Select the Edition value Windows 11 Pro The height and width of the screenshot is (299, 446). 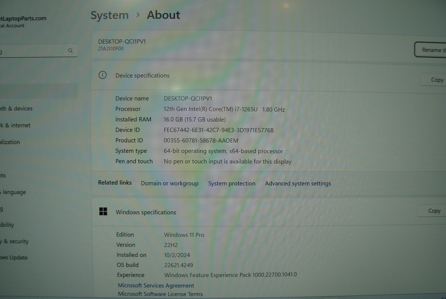[x=184, y=235]
